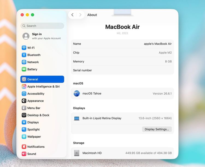Screen dimensions: 205x167
Task: Click the Battery label in sidebar
Action: click(32, 69)
